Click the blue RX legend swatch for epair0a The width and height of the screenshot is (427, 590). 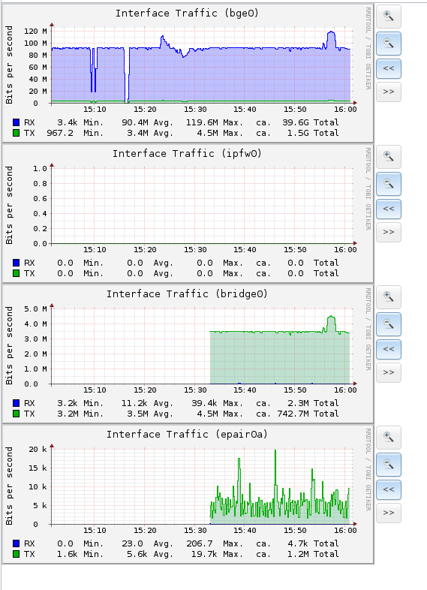point(16,543)
